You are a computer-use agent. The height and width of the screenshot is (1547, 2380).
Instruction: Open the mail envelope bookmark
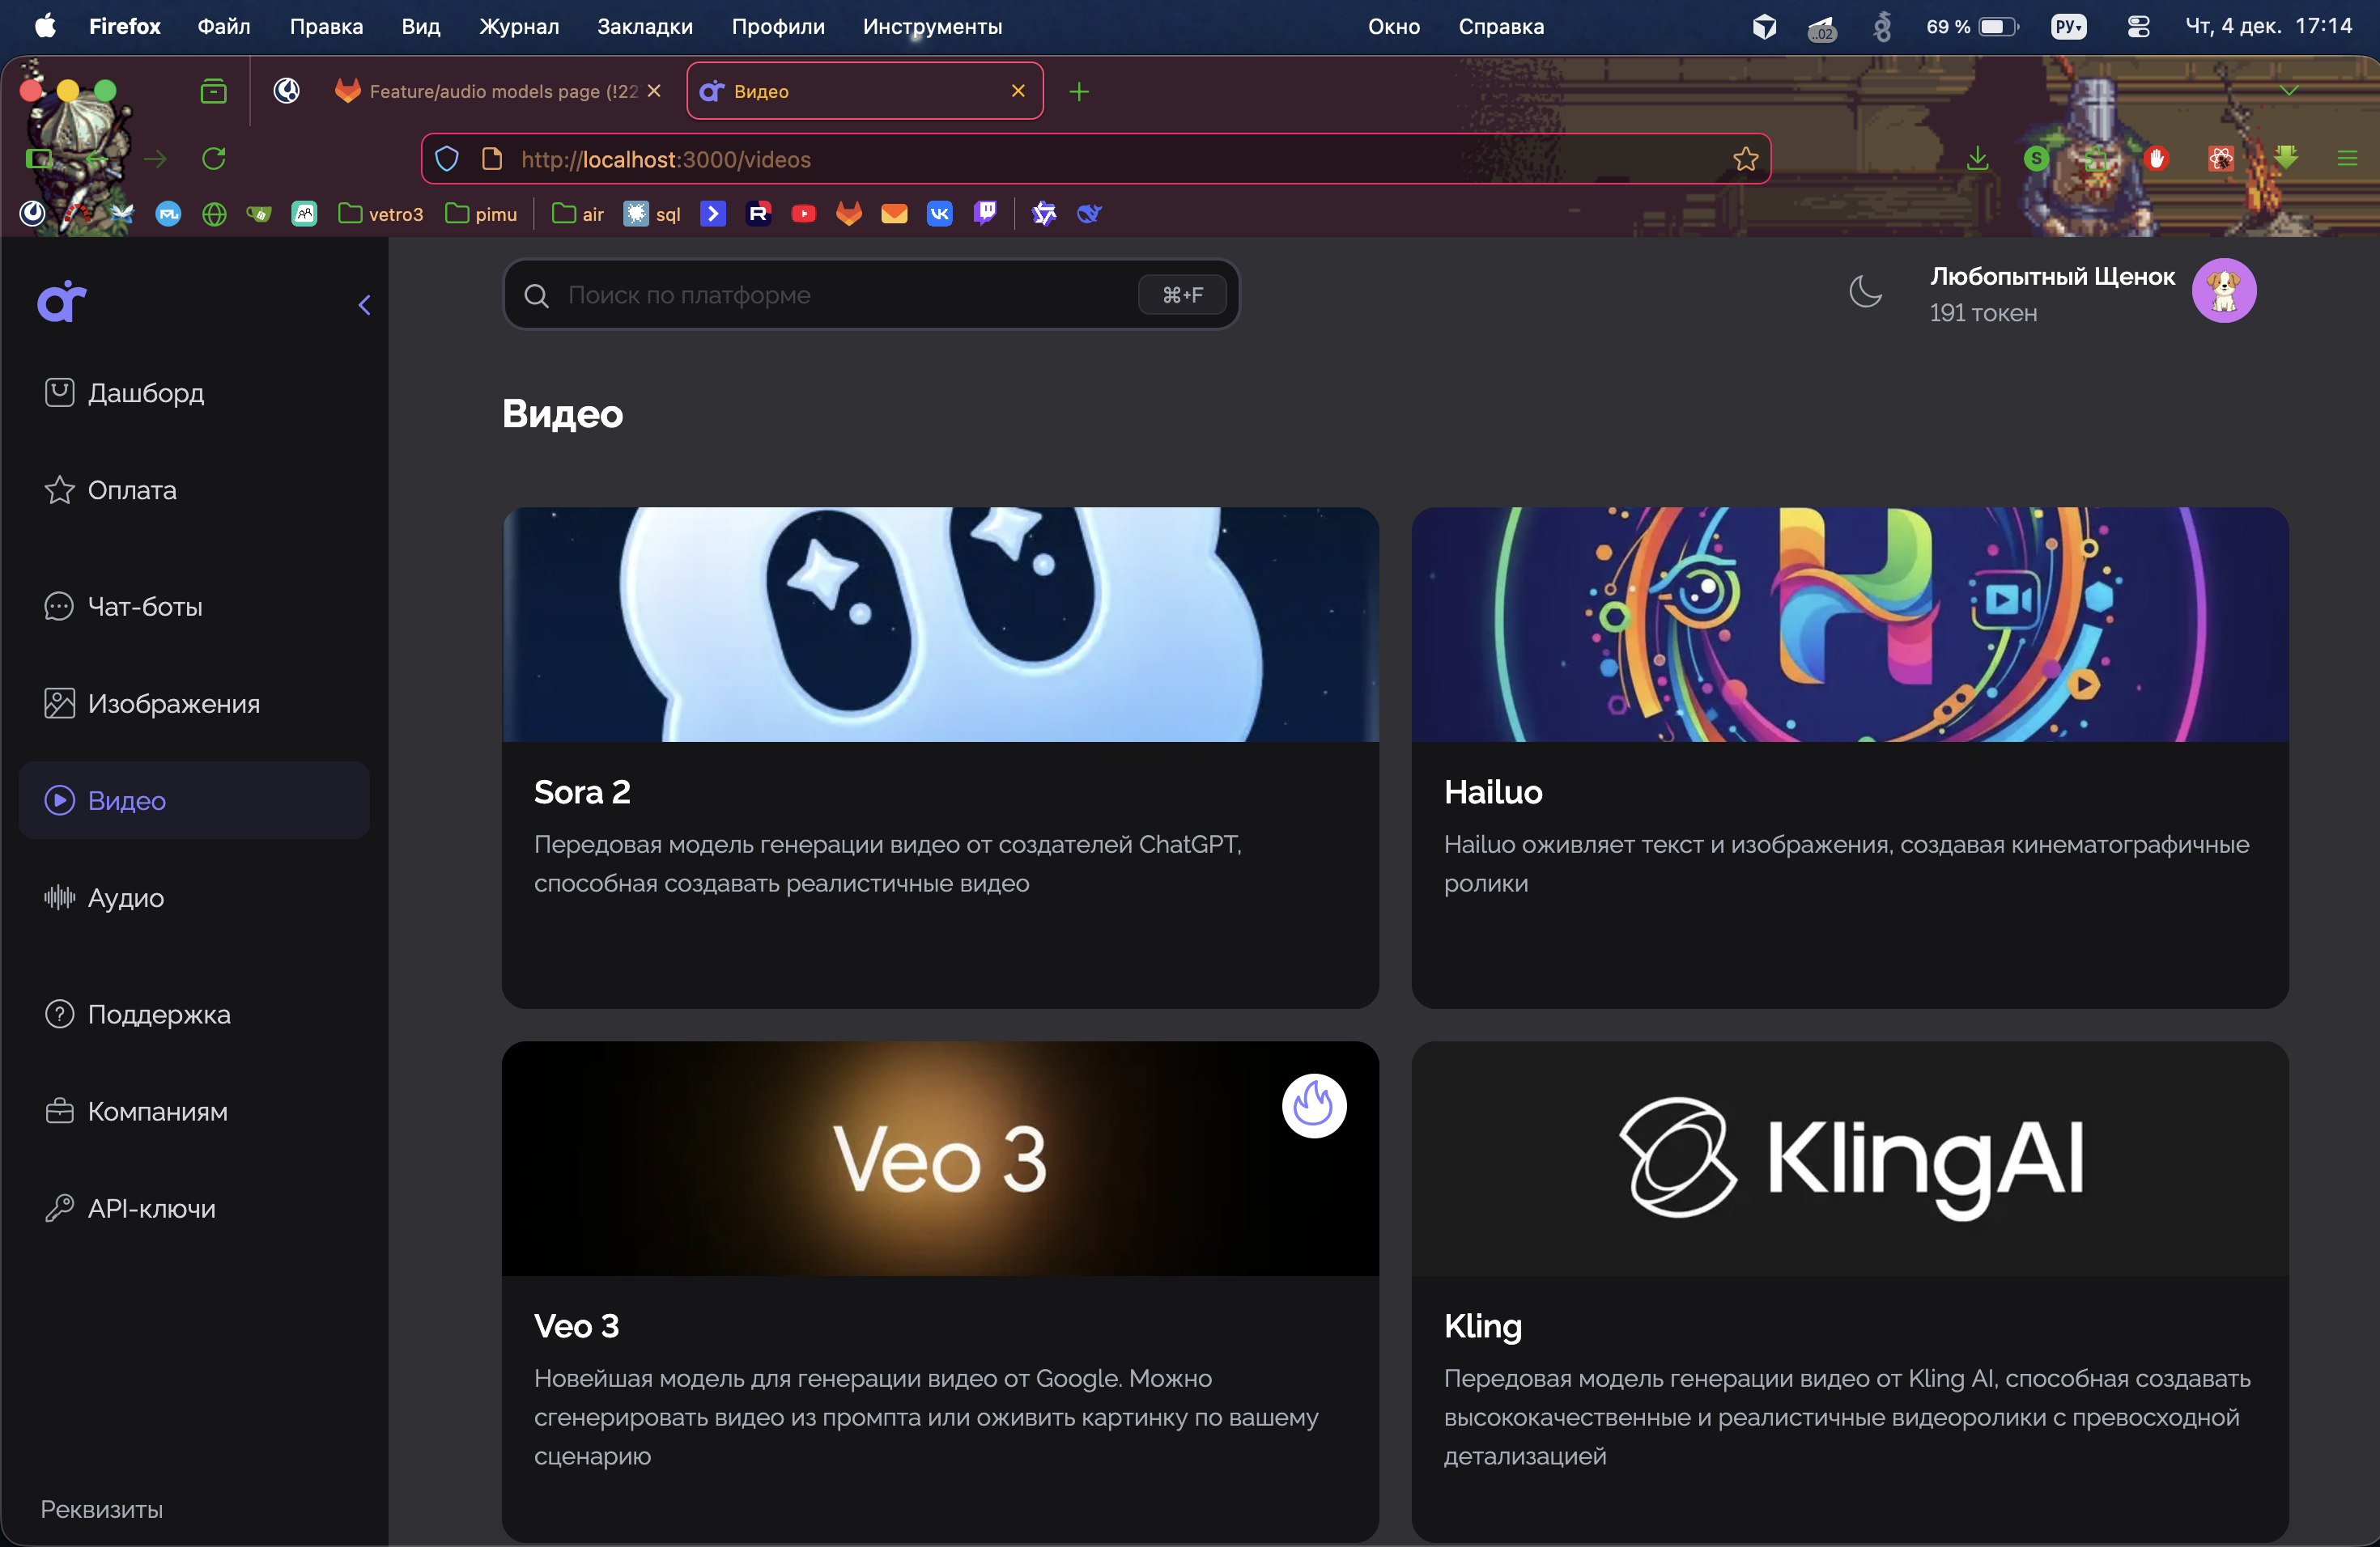(x=894, y=213)
